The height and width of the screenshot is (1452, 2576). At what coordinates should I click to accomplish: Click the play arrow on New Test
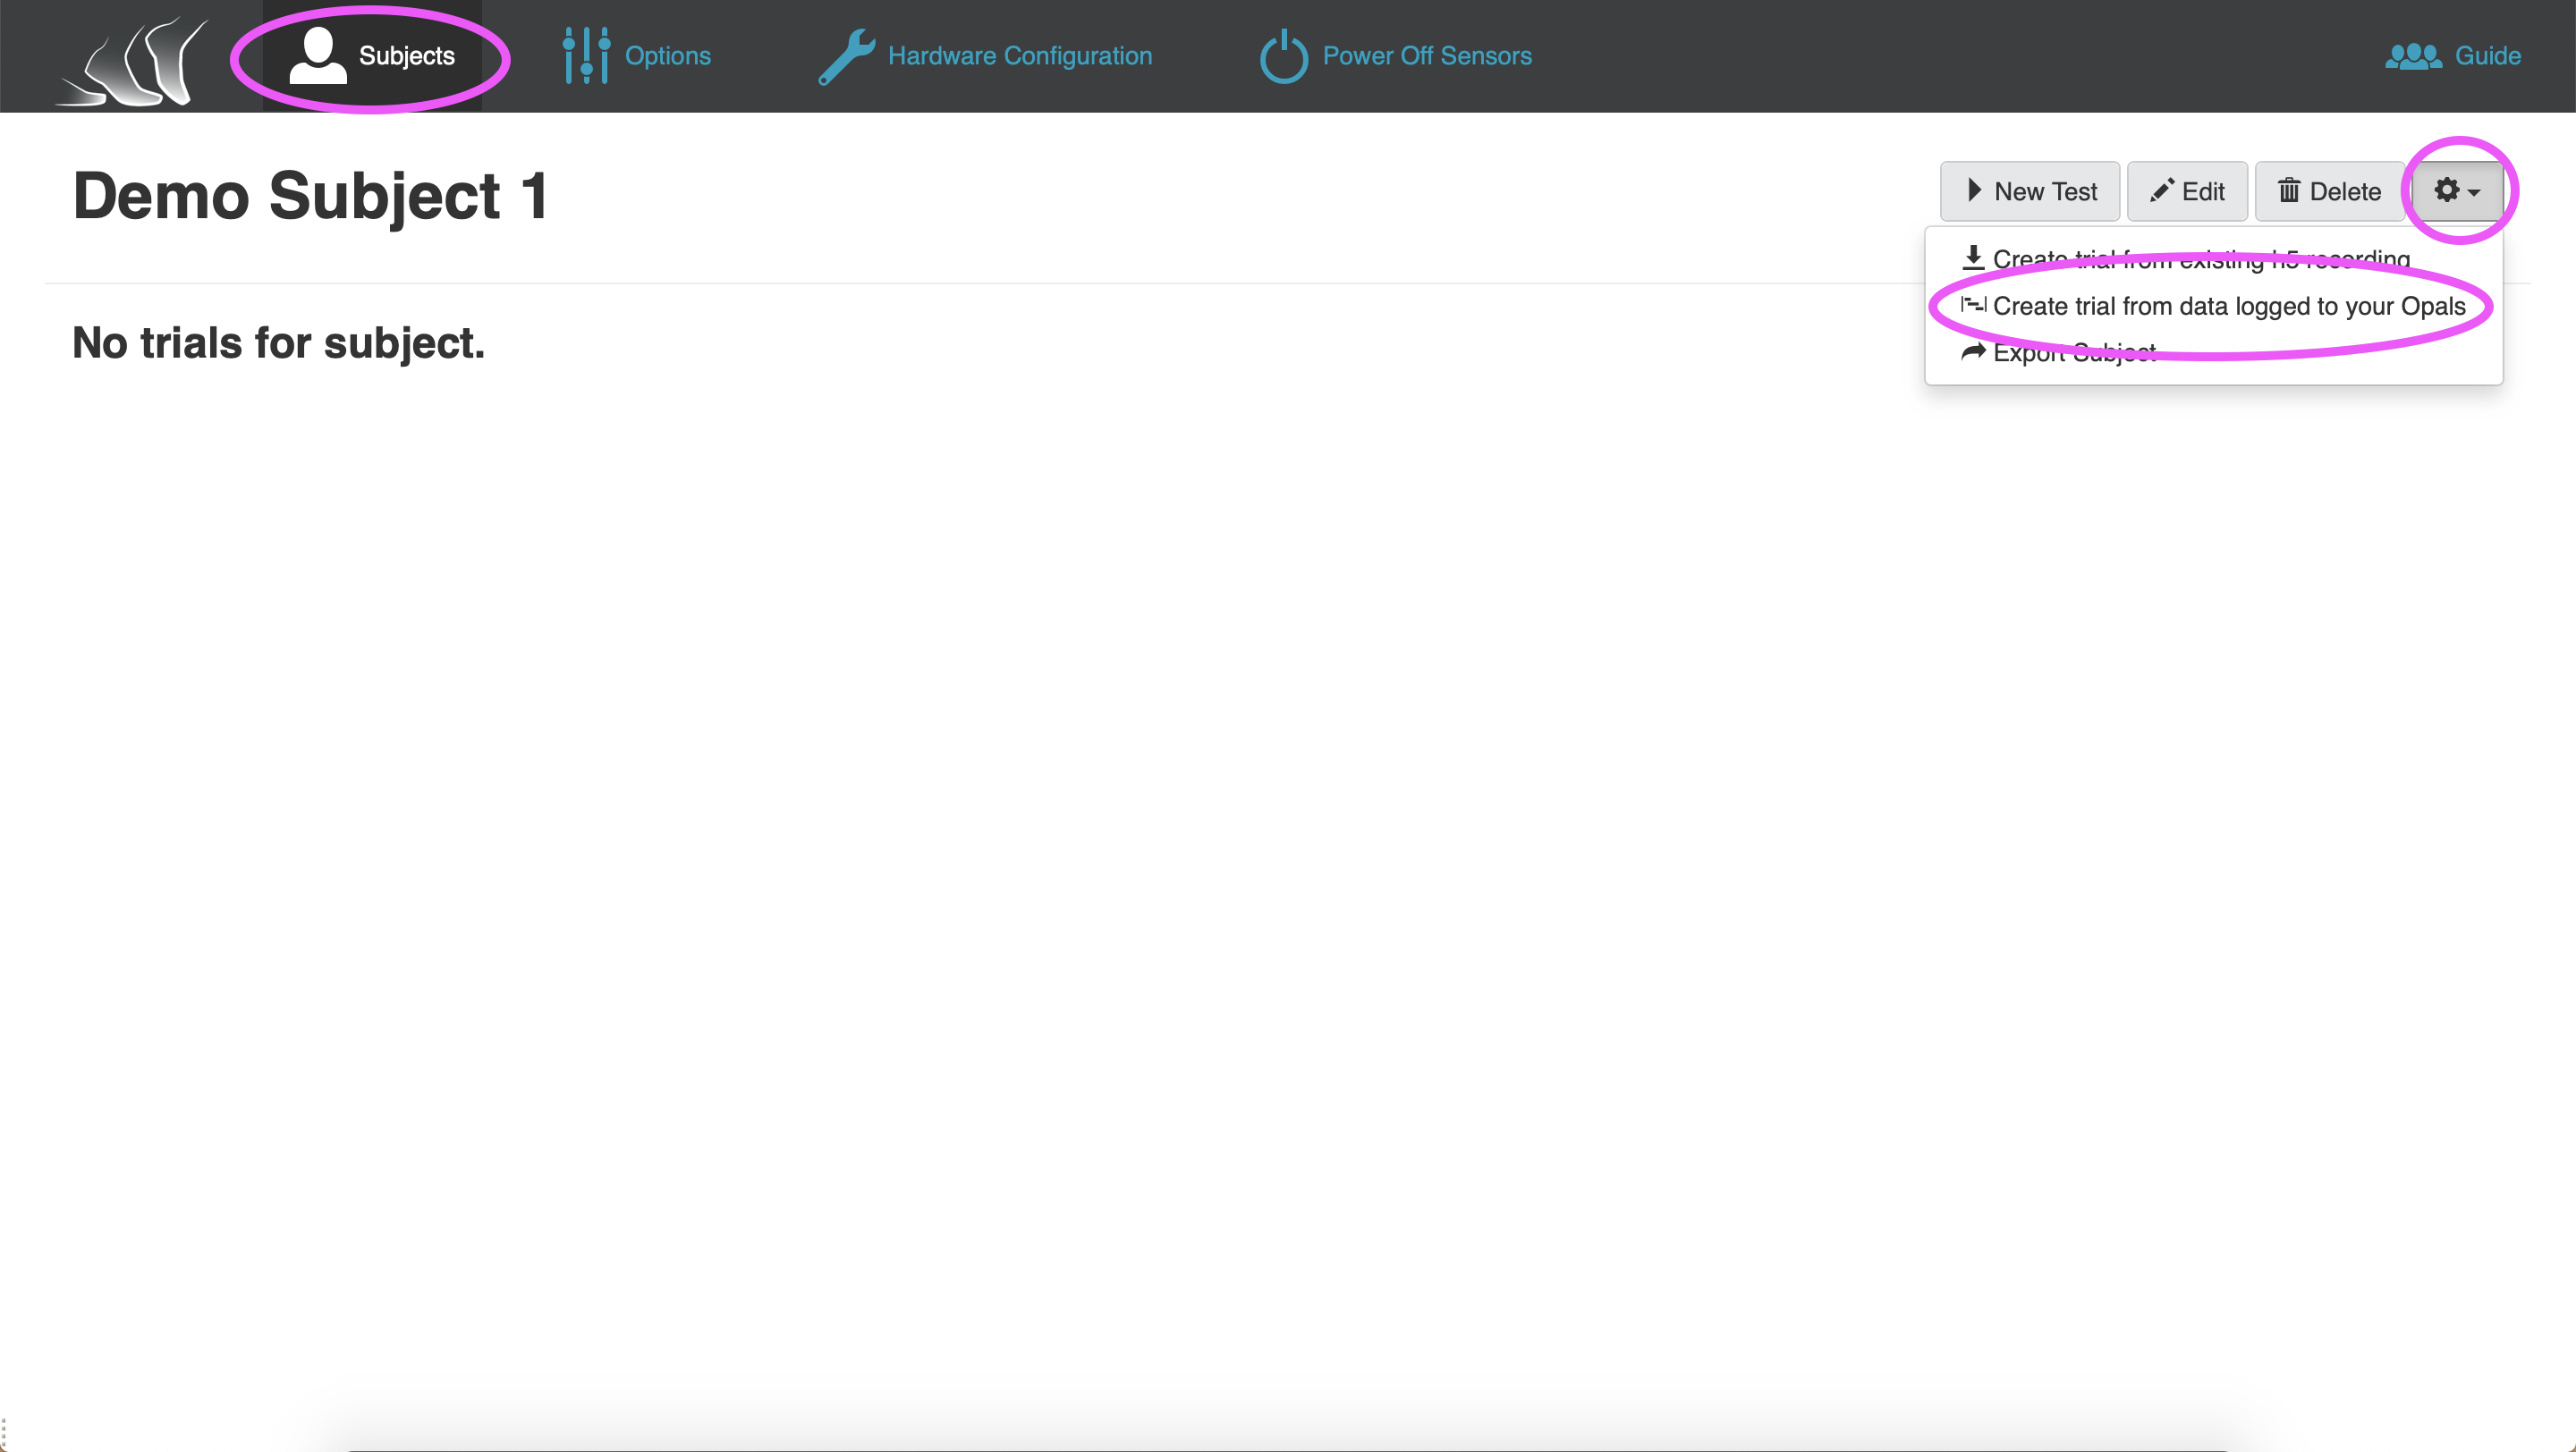tap(1974, 190)
